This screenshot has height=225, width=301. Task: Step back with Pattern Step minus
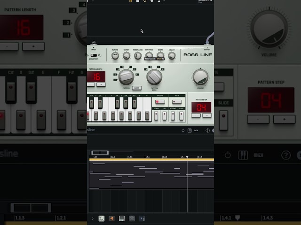pos(196,115)
